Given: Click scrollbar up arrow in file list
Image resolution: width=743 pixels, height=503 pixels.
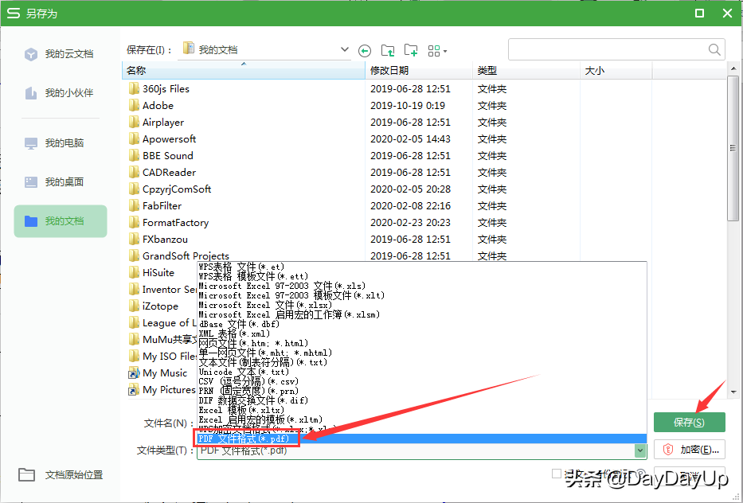Looking at the screenshot, I should click(x=733, y=68).
